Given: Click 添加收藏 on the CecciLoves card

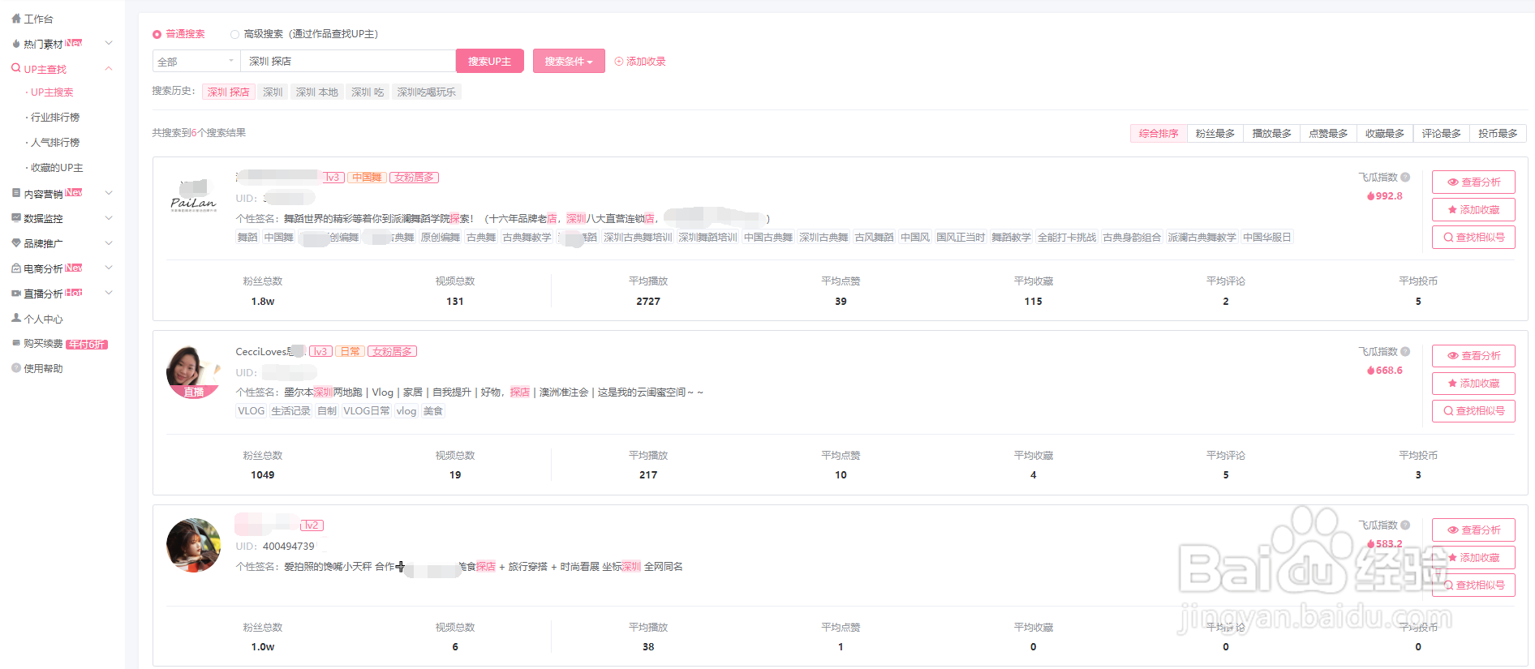Looking at the screenshot, I should [x=1473, y=383].
